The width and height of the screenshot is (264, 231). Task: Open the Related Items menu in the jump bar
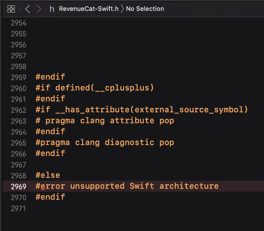(11, 9)
